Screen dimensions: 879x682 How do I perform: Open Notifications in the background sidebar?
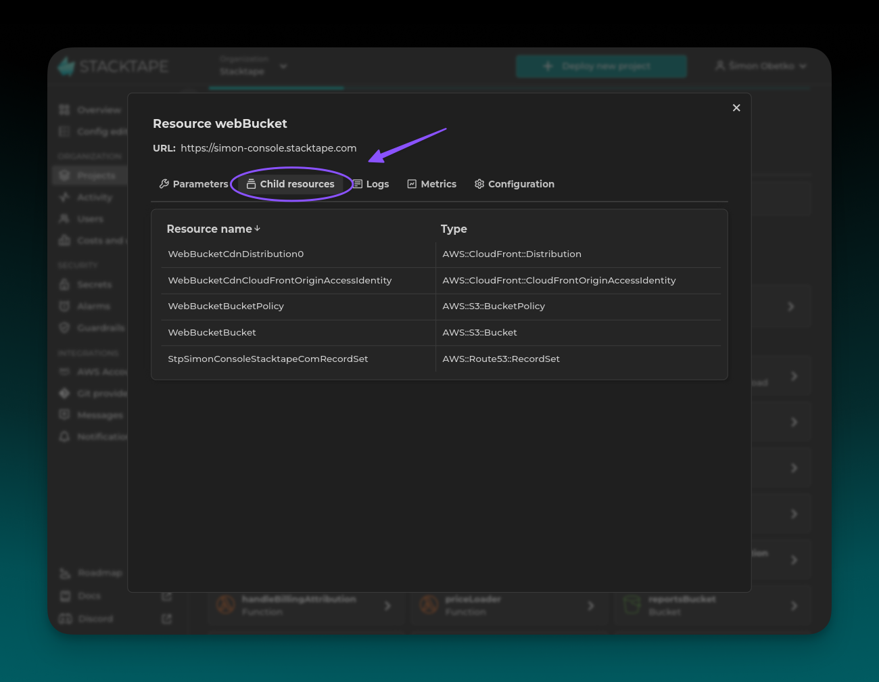pos(92,436)
